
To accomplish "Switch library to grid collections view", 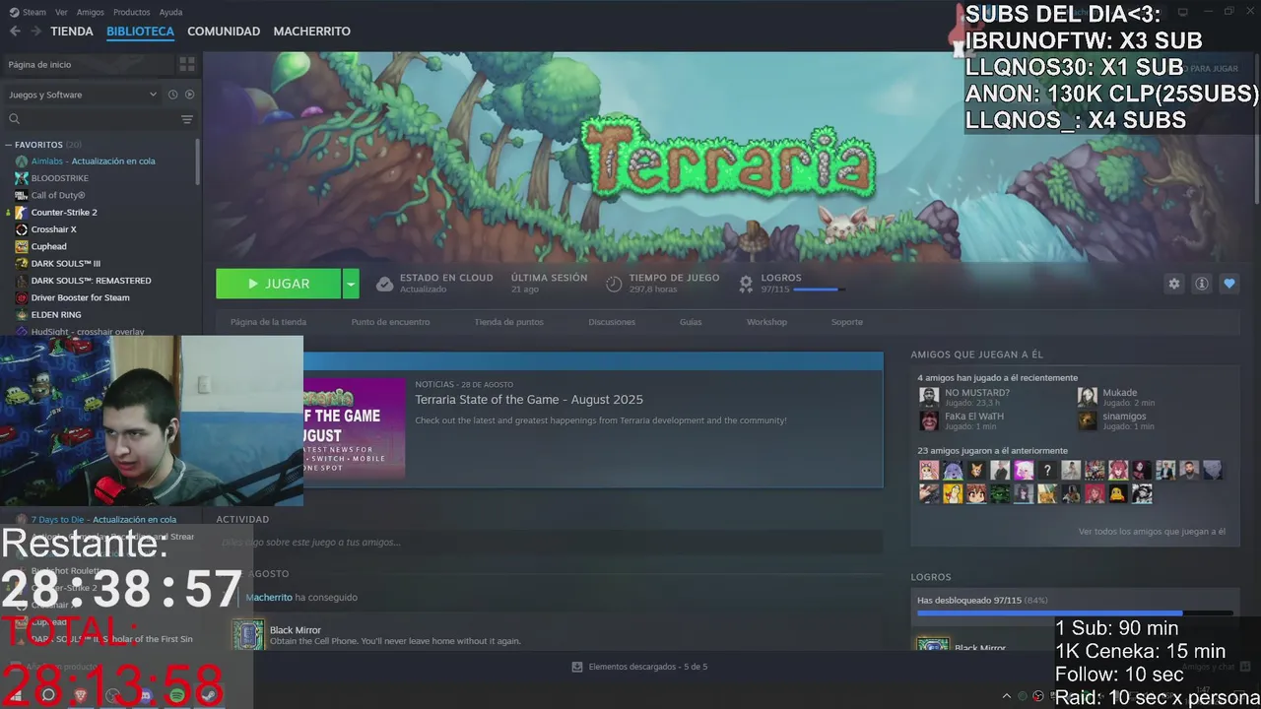I will point(186,64).
